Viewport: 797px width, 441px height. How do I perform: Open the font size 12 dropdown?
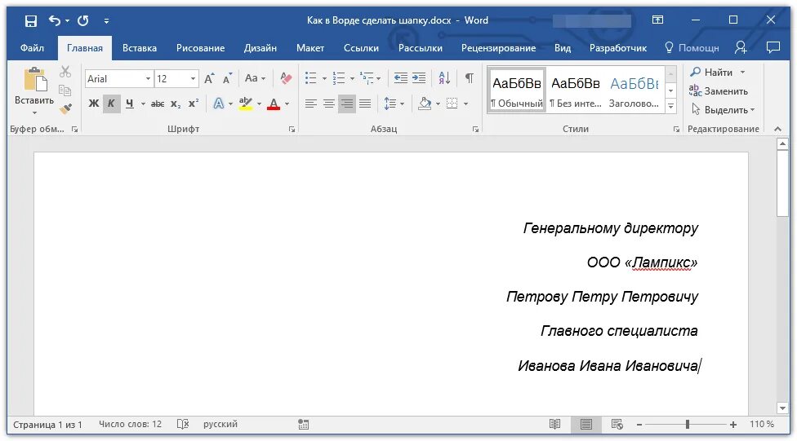193,78
